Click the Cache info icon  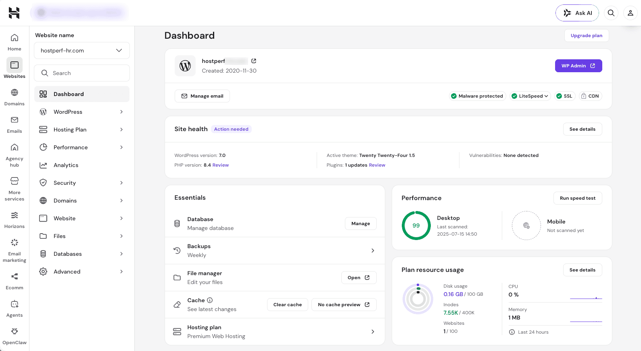[210, 300]
